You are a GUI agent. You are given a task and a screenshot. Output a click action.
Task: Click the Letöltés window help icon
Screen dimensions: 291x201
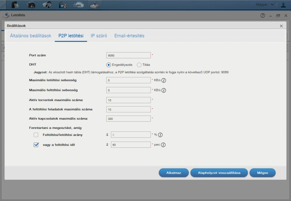click(263, 16)
